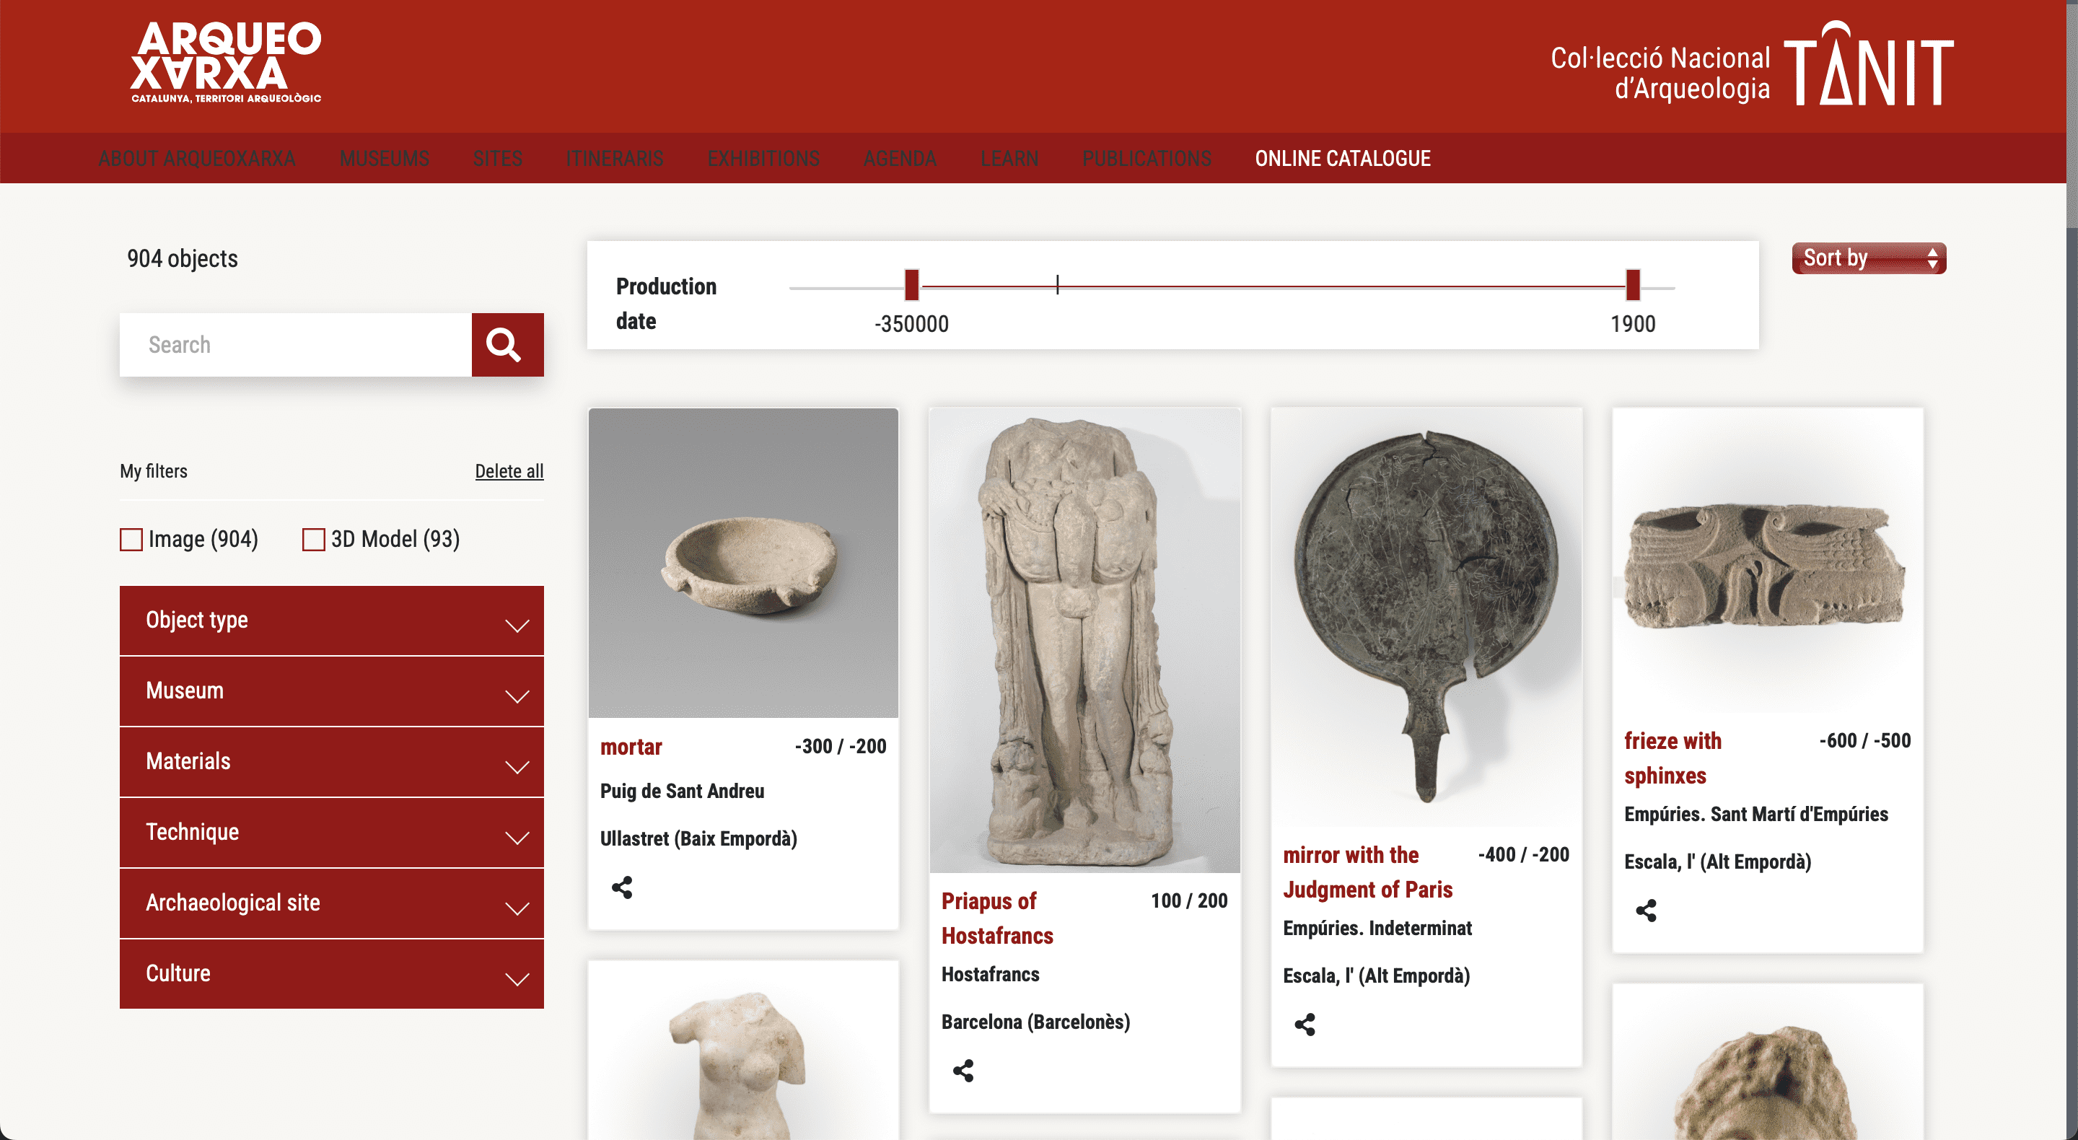Share the mirror with Judgment of Paris
The width and height of the screenshot is (2078, 1140).
click(1305, 1025)
